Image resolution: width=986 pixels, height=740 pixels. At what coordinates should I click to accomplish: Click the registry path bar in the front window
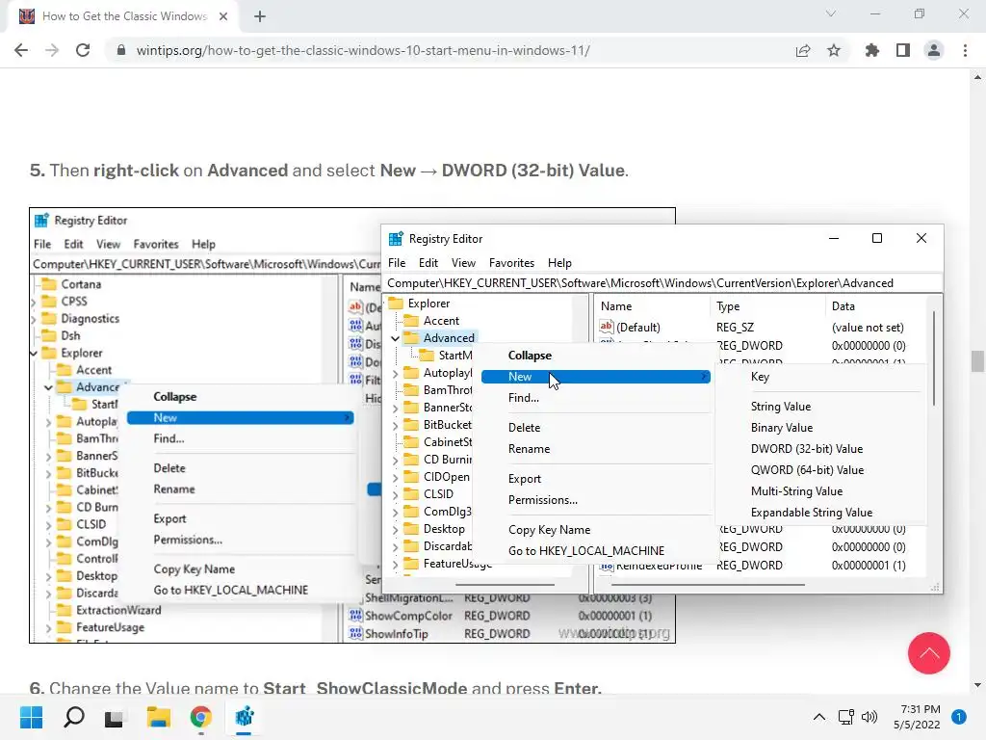tap(663, 283)
